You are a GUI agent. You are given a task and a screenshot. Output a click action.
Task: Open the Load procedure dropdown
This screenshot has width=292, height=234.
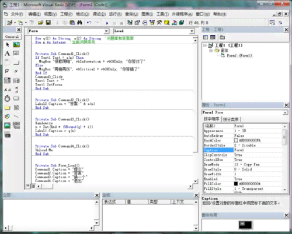[192, 31]
